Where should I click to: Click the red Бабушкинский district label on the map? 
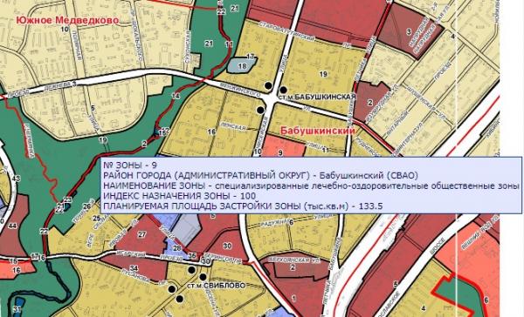(x=317, y=131)
